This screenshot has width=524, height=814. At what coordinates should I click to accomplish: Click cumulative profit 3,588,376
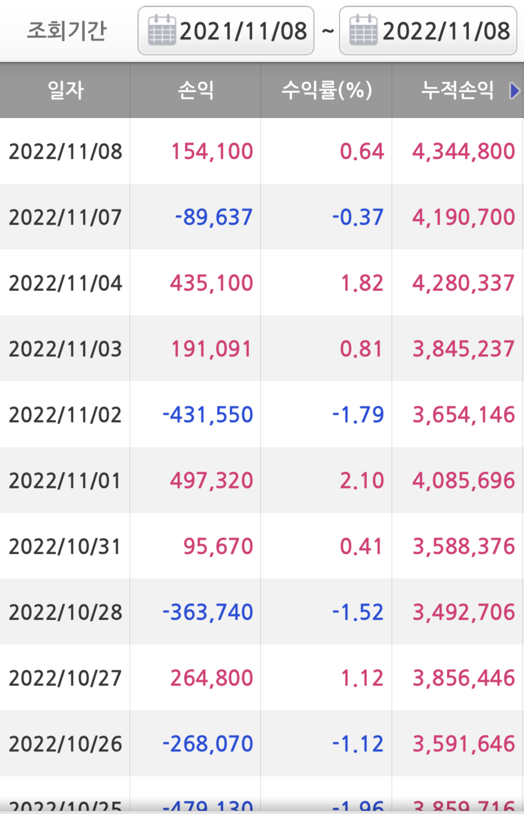click(464, 546)
